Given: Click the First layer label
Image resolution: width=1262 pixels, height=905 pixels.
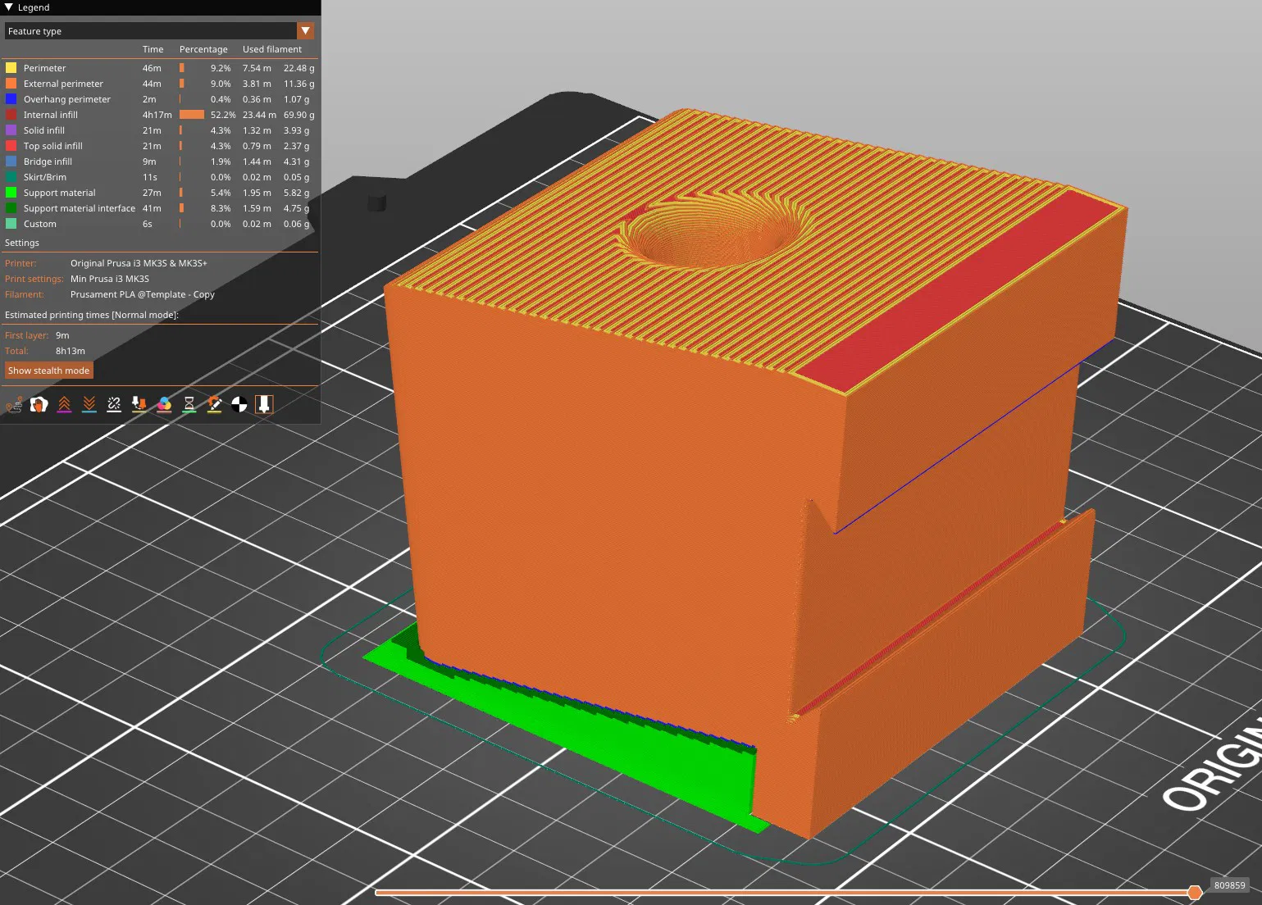Looking at the screenshot, I should (x=27, y=335).
